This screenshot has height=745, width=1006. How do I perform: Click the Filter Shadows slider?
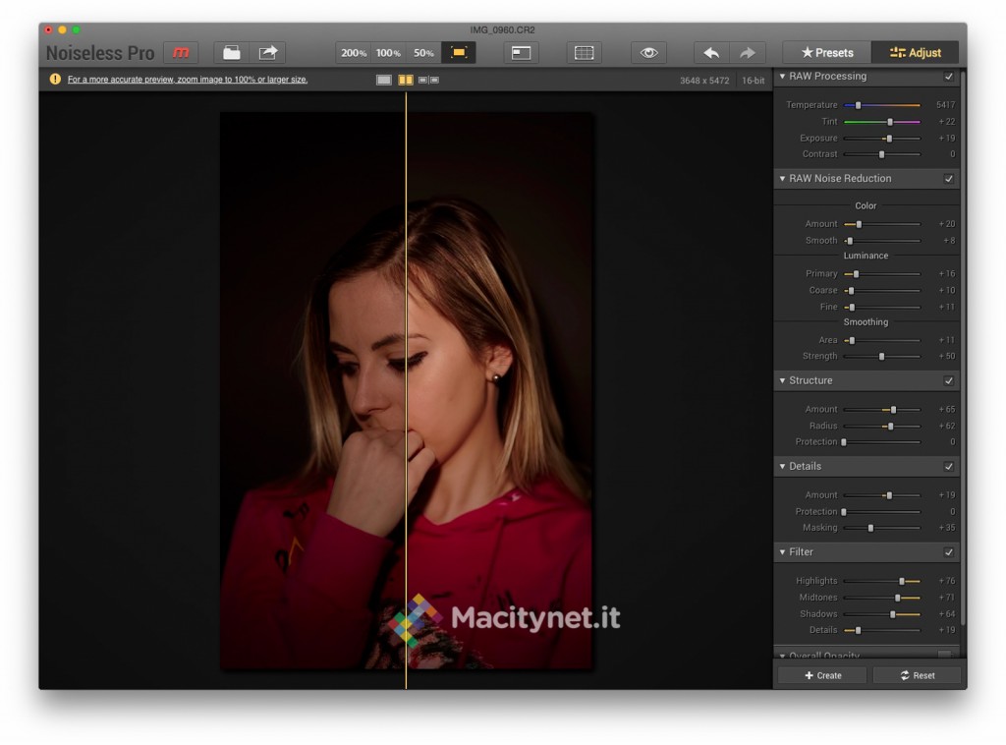click(x=882, y=614)
